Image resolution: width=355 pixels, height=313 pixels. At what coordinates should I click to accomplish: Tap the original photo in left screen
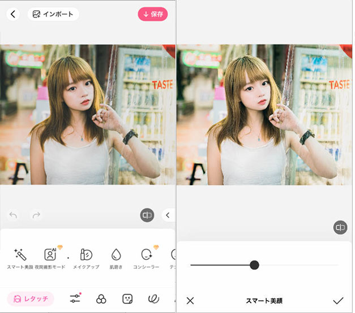click(88, 115)
